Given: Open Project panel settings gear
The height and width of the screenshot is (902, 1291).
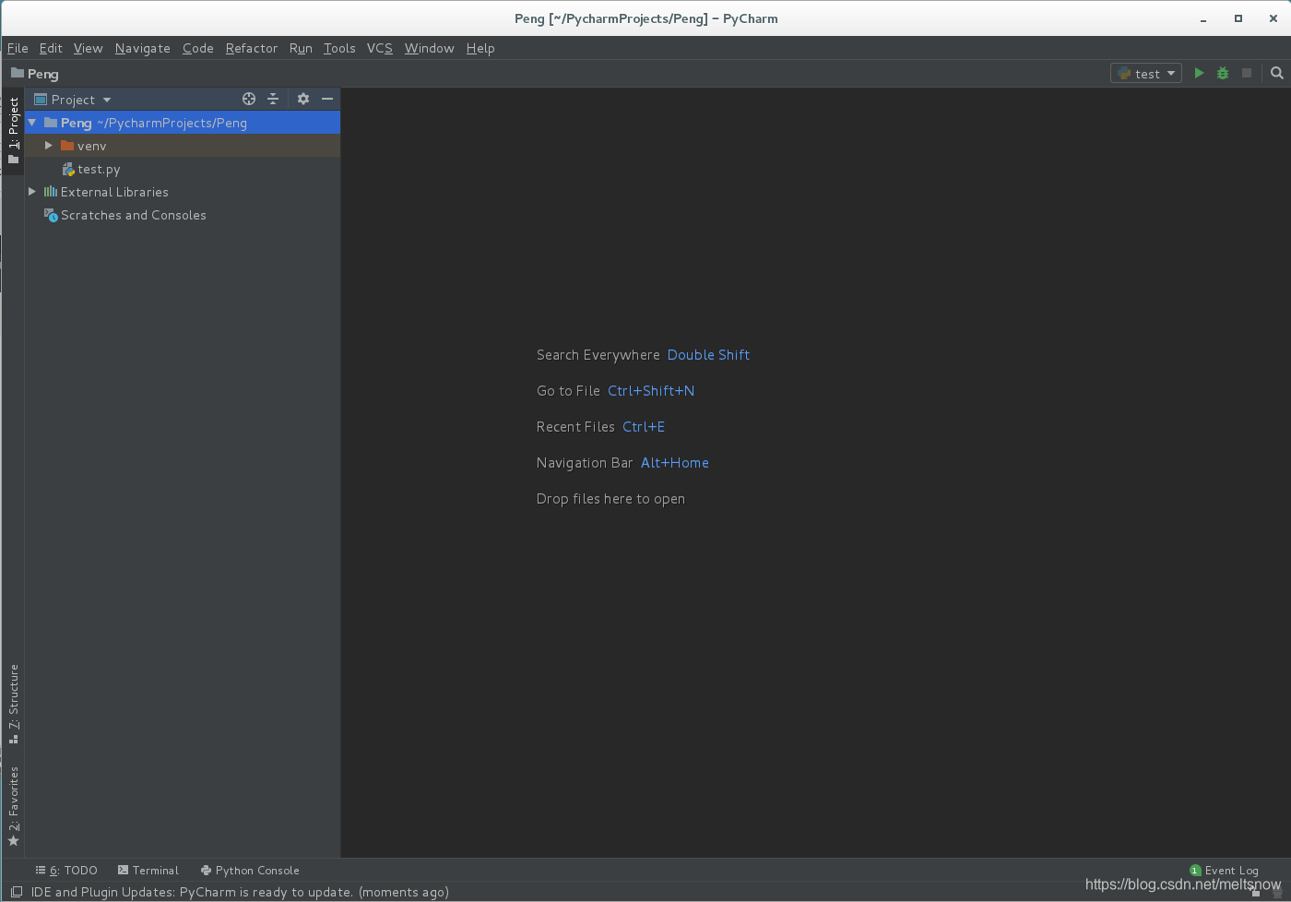Looking at the screenshot, I should pyautogui.click(x=303, y=99).
